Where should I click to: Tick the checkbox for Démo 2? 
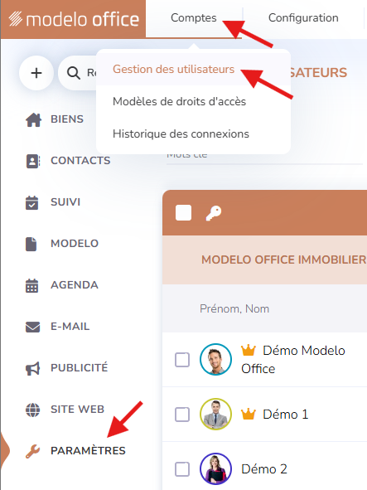click(x=182, y=469)
